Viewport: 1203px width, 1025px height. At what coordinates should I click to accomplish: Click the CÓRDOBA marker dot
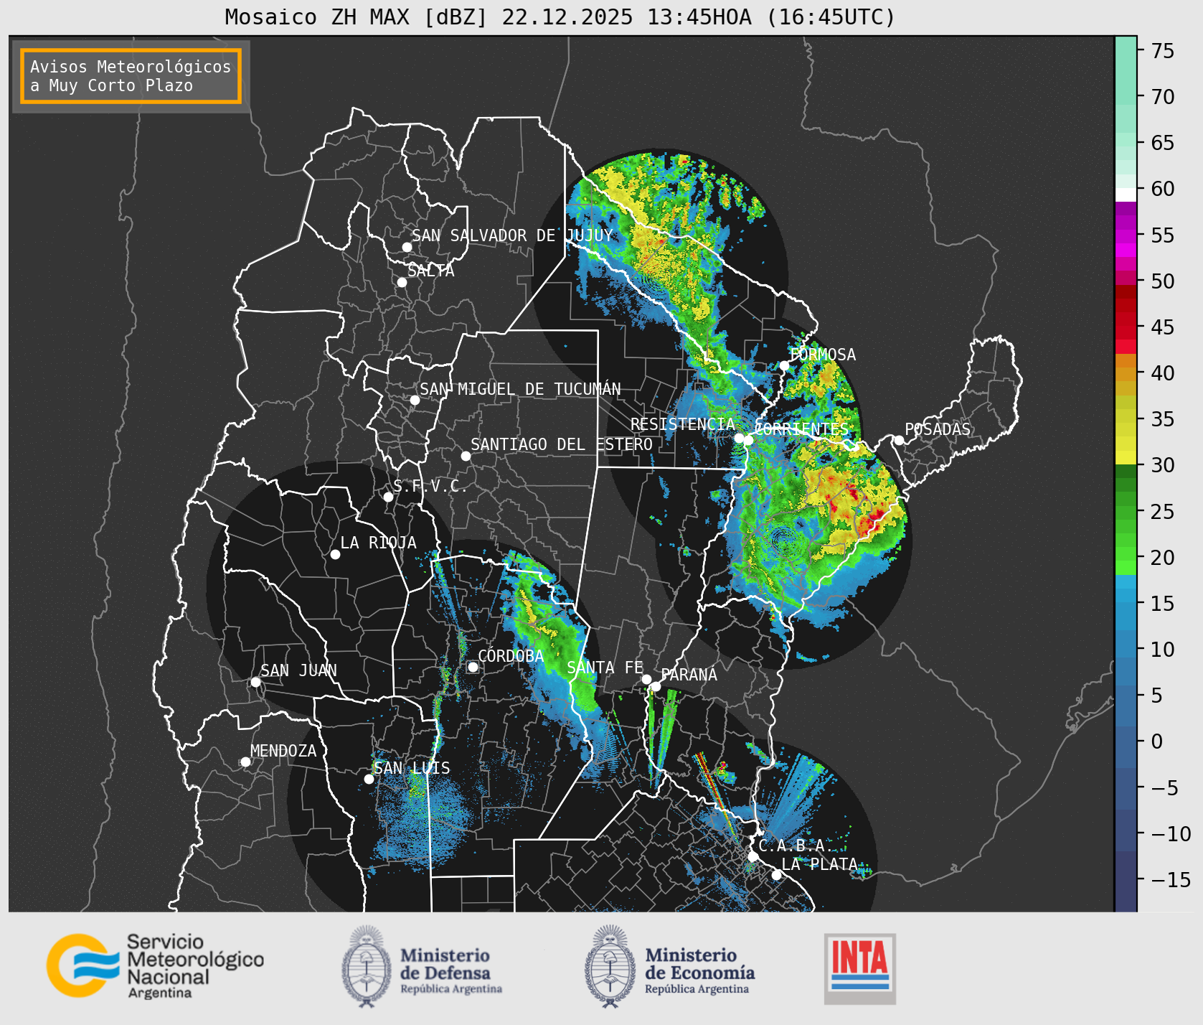click(473, 667)
